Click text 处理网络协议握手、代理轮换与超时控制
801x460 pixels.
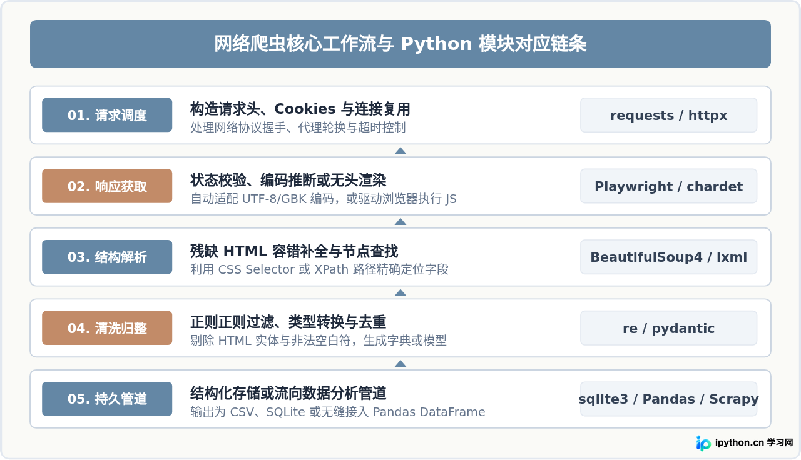[298, 127]
